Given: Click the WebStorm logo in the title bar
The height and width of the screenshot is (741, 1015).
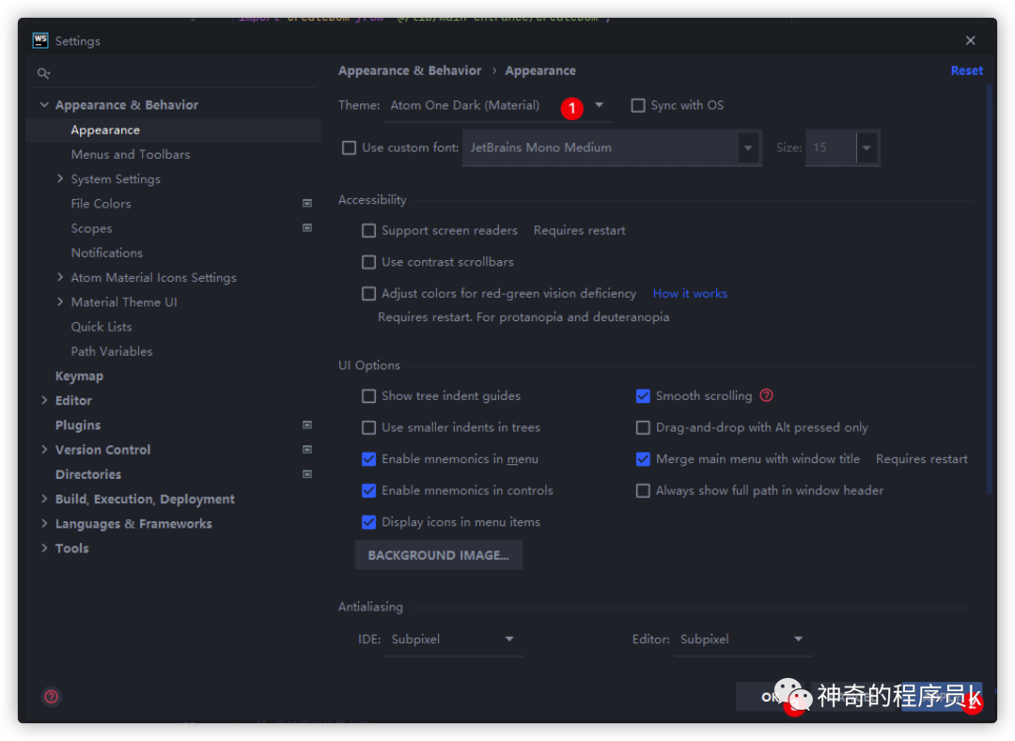Looking at the screenshot, I should (39, 40).
